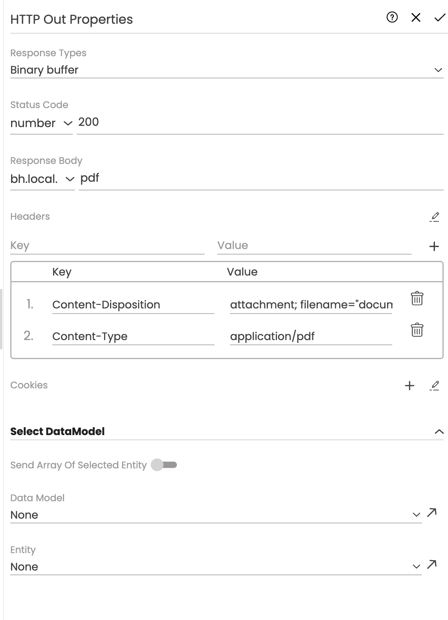Open the help question mark icon
Screen dimensions: 448x620
[x=392, y=17]
